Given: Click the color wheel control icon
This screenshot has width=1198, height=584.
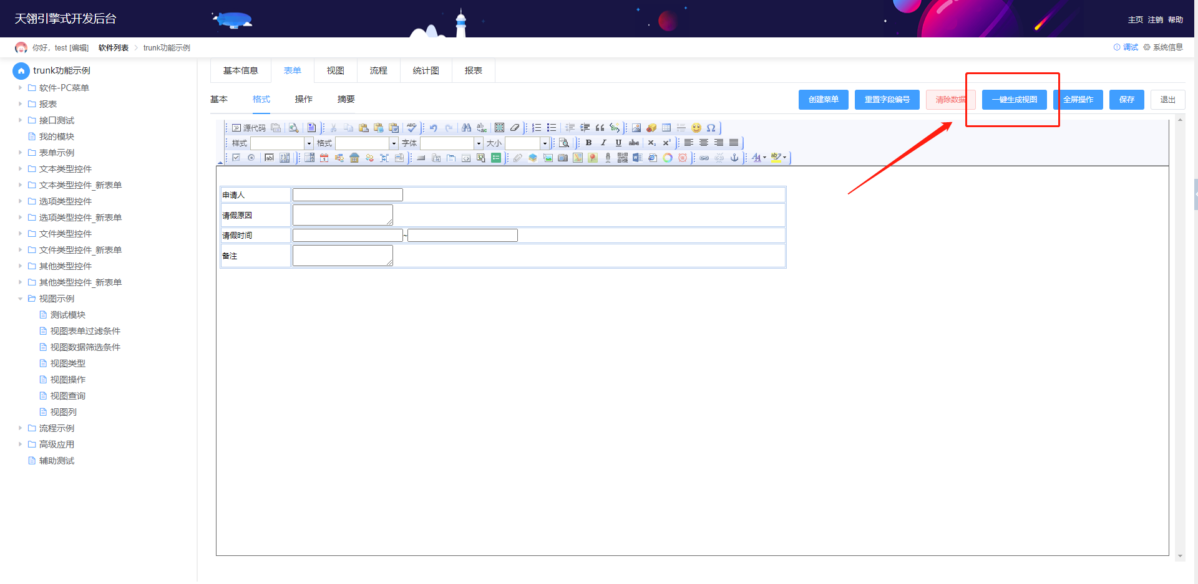Looking at the screenshot, I should point(668,158).
